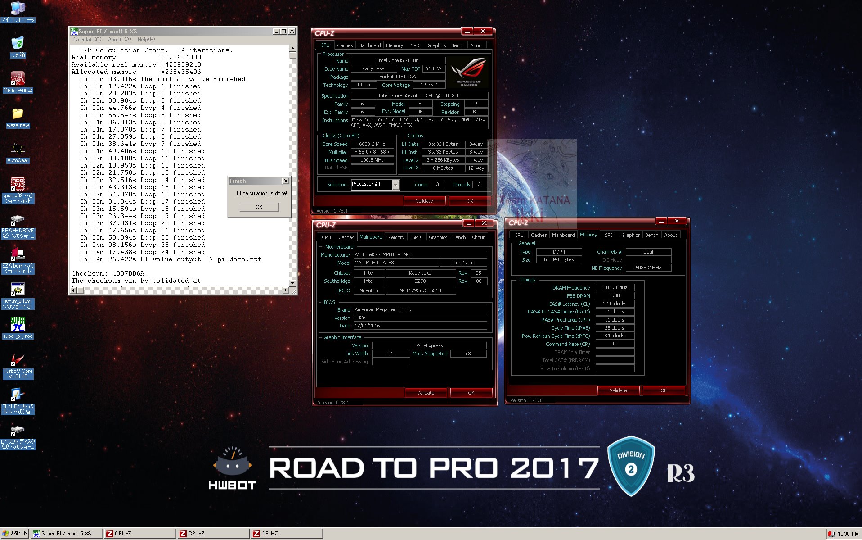Click the Core Speed 6833.2 MHz value
The height and width of the screenshot is (540, 862).
372,144
